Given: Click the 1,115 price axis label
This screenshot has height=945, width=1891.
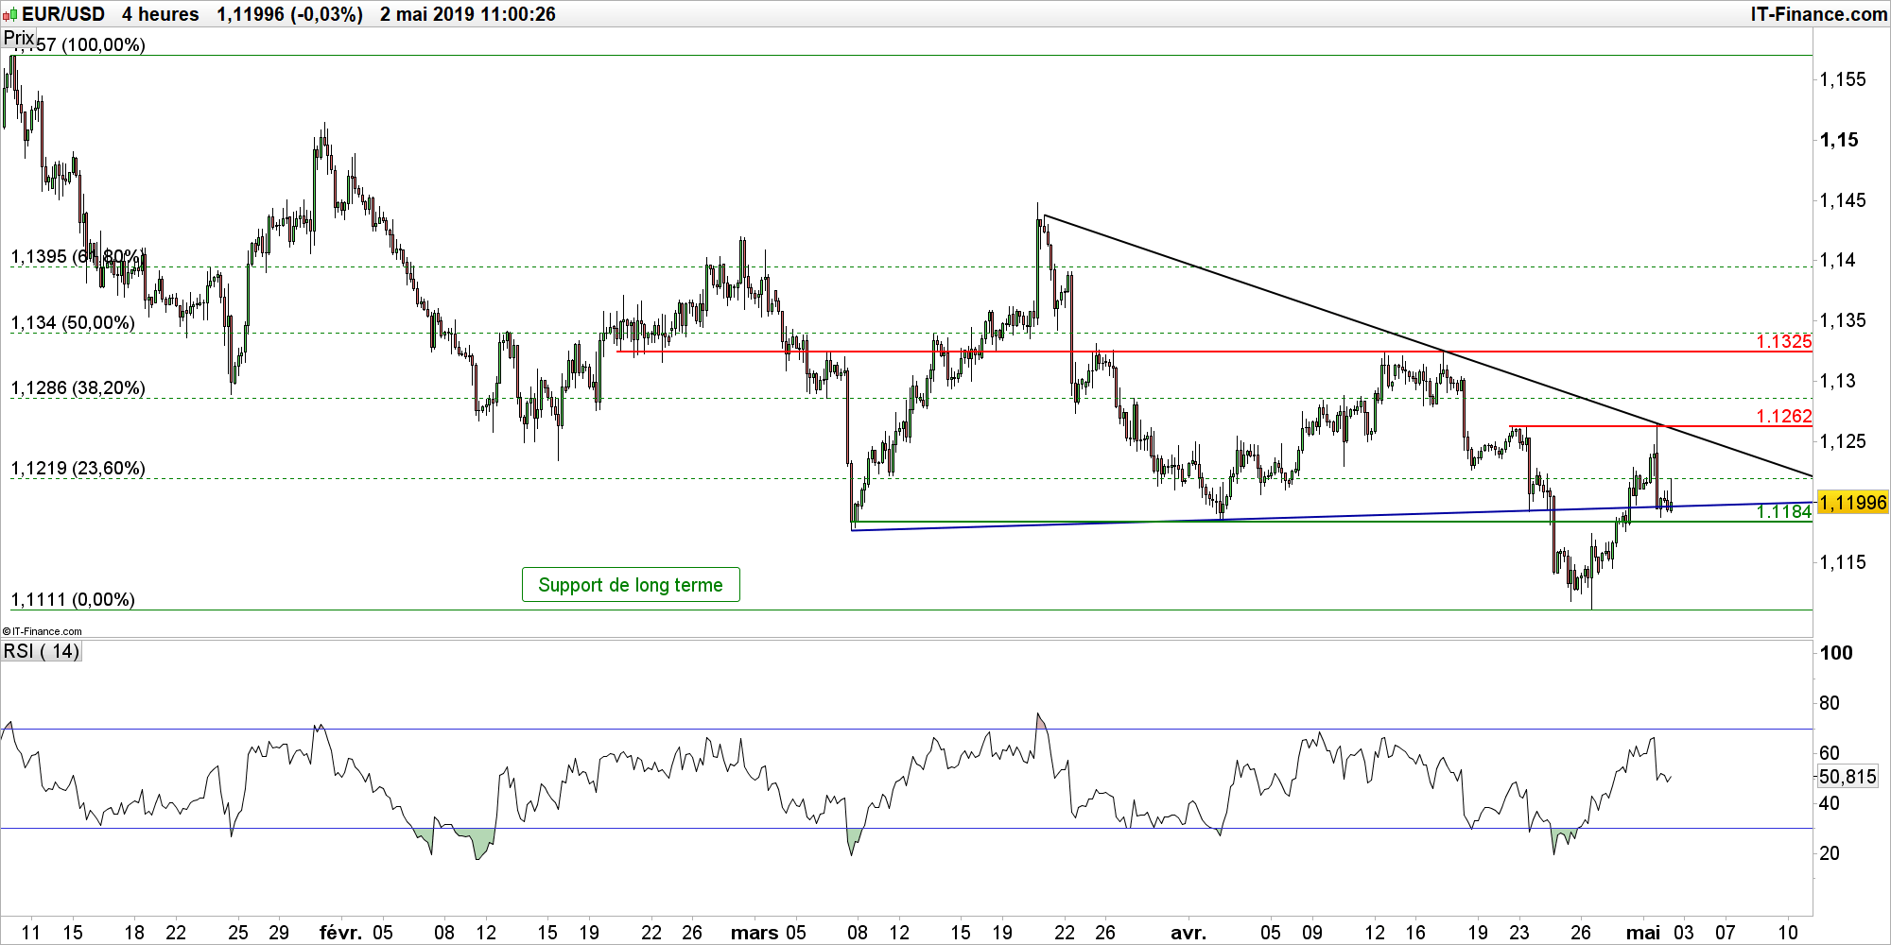Looking at the screenshot, I should pyautogui.click(x=1843, y=562).
